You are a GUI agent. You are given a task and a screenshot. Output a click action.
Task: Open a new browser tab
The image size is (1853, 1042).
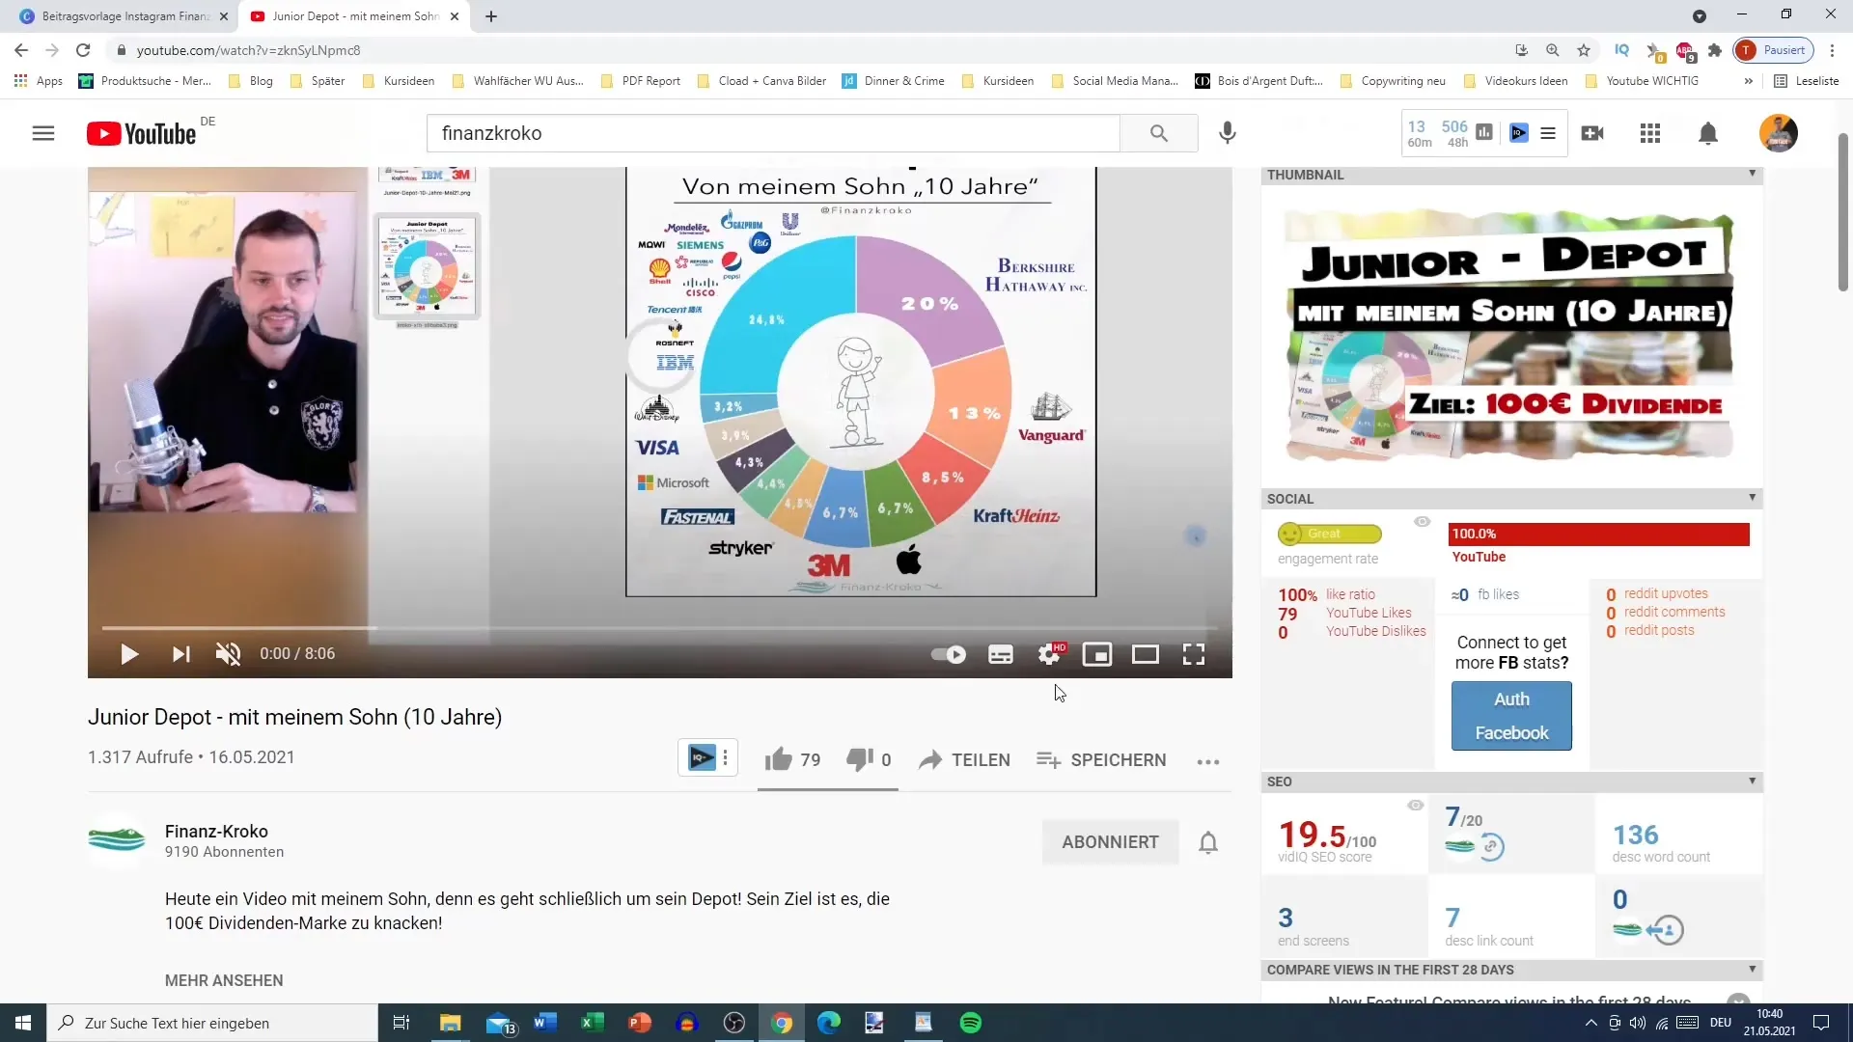(491, 16)
